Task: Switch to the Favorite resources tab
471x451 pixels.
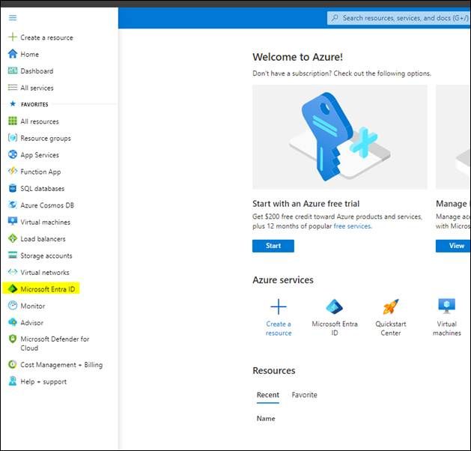Action: pos(304,395)
